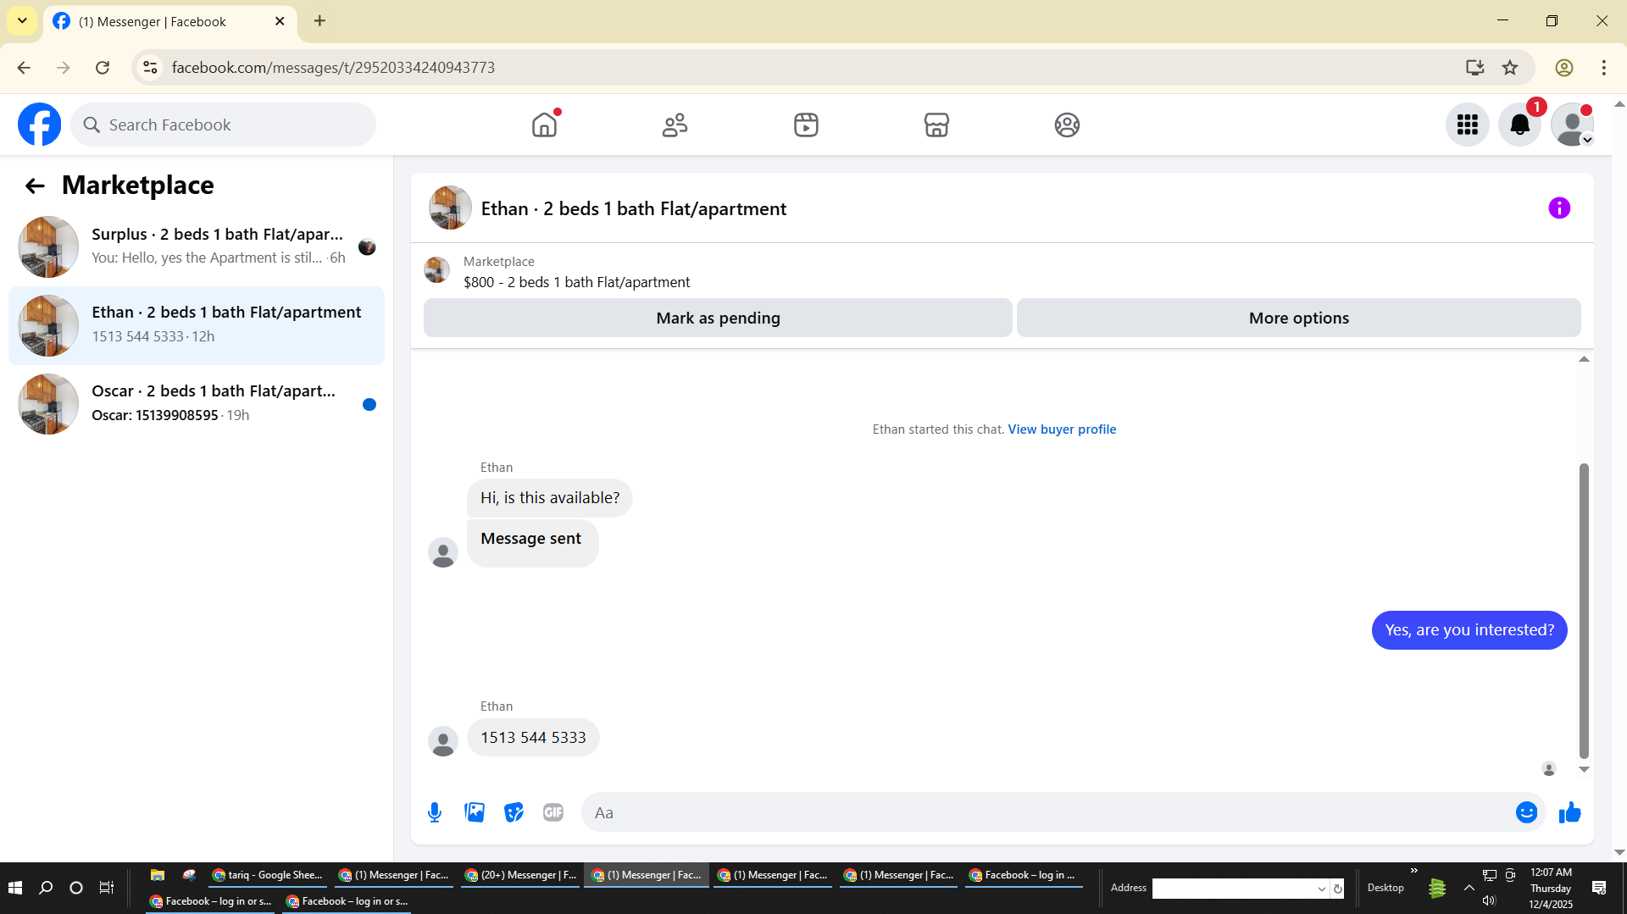
Task: Click the message Aa input field
Action: tap(1047, 812)
